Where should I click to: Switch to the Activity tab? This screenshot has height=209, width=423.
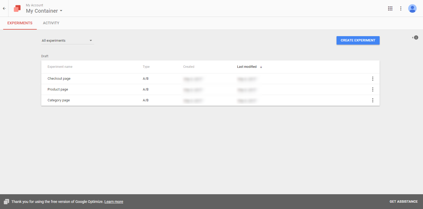pyautogui.click(x=51, y=23)
